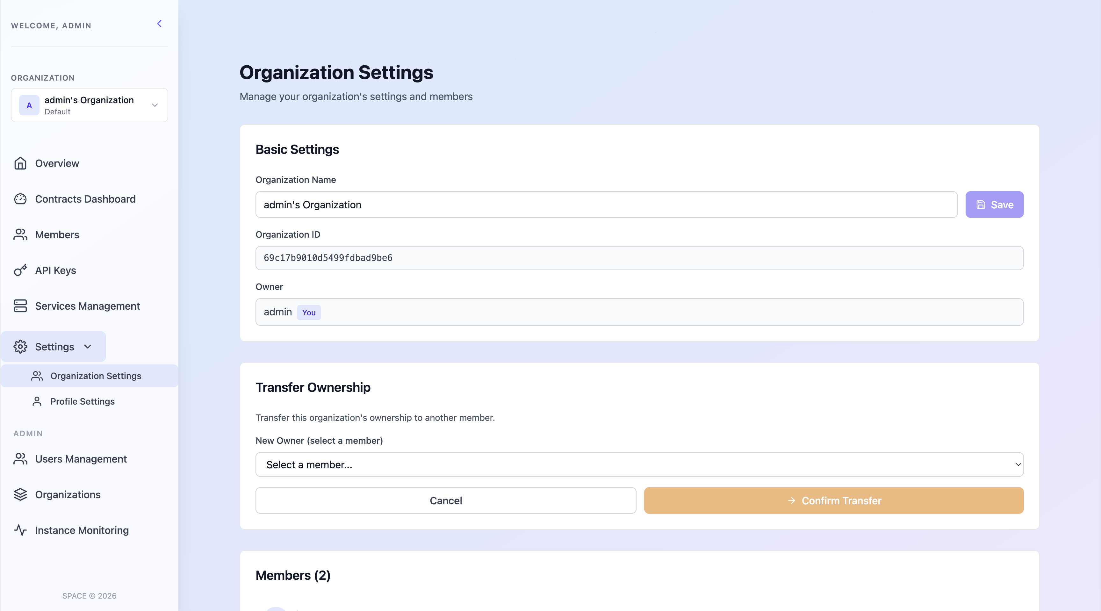Screen dimensions: 1101x611
Task: Click the organization avatar letter A
Action: [29, 105]
